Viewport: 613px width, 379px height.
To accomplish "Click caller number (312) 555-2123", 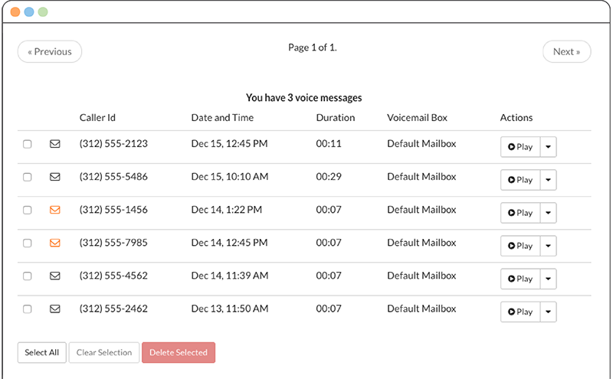I will click(x=113, y=144).
